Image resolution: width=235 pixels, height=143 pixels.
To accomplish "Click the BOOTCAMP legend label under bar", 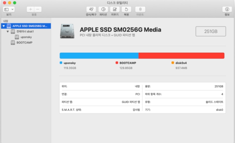I will click(128, 63).
